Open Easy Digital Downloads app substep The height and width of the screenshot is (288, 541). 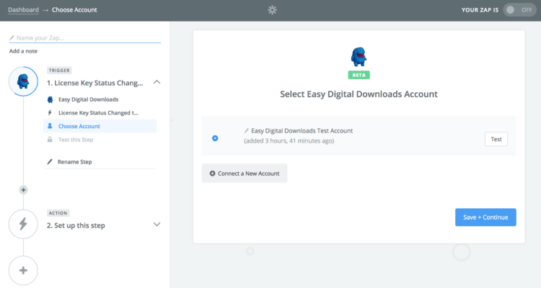pos(88,99)
